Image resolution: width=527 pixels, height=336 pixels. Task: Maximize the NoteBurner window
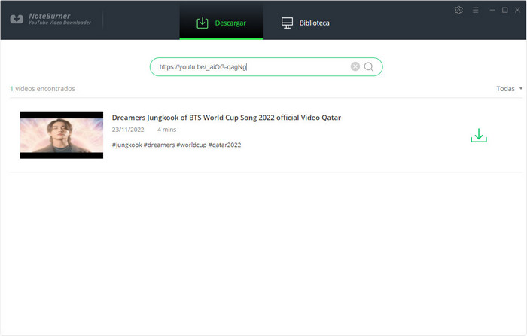505,10
